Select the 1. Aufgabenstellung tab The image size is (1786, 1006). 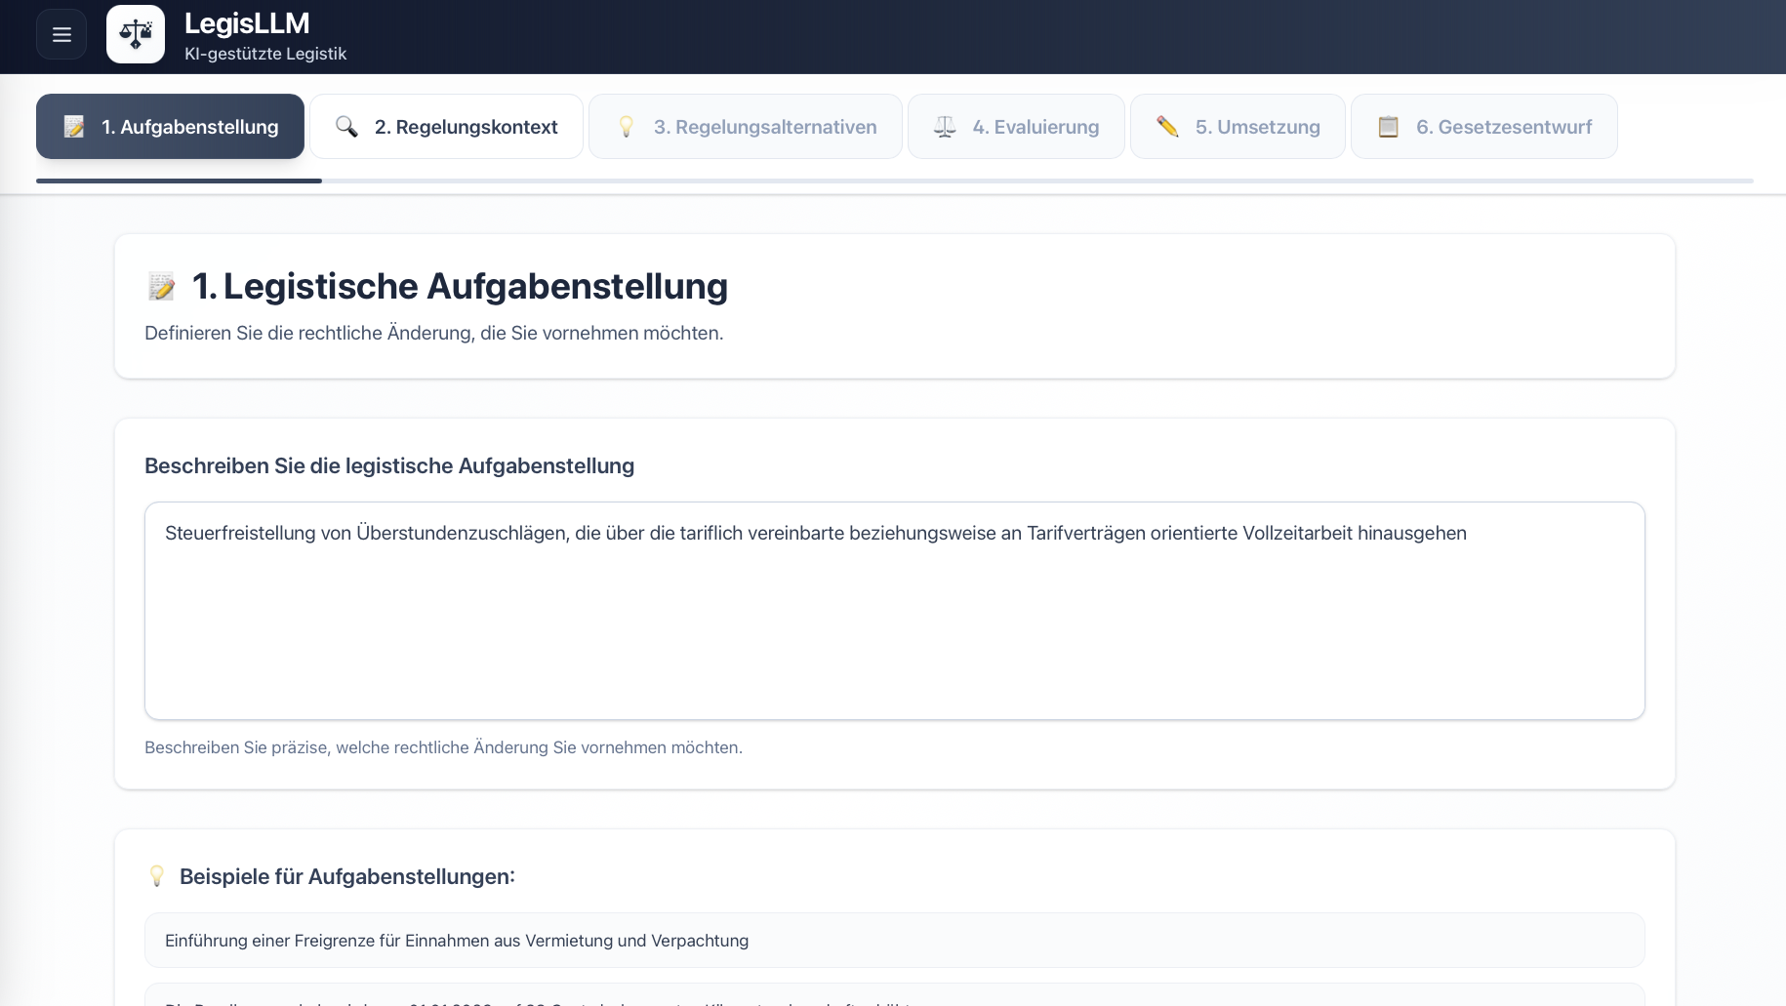(x=189, y=127)
